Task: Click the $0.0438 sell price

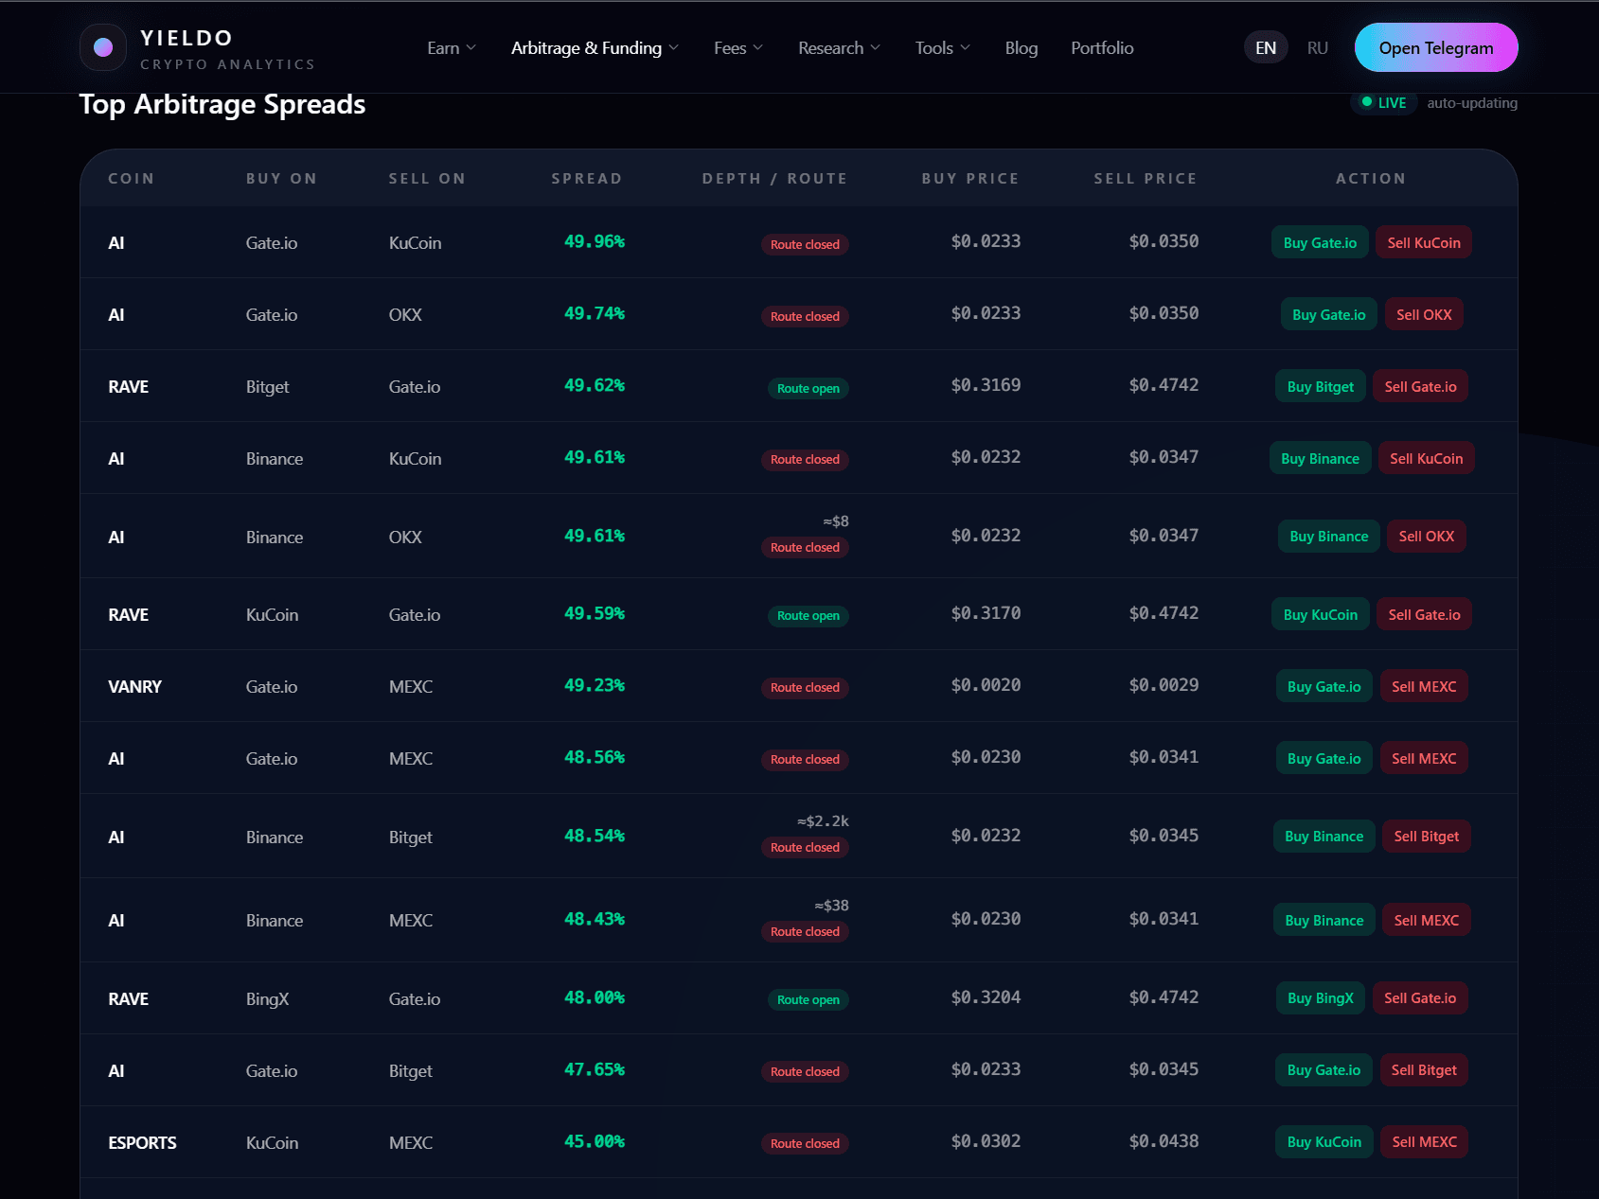Action: tap(1164, 1141)
